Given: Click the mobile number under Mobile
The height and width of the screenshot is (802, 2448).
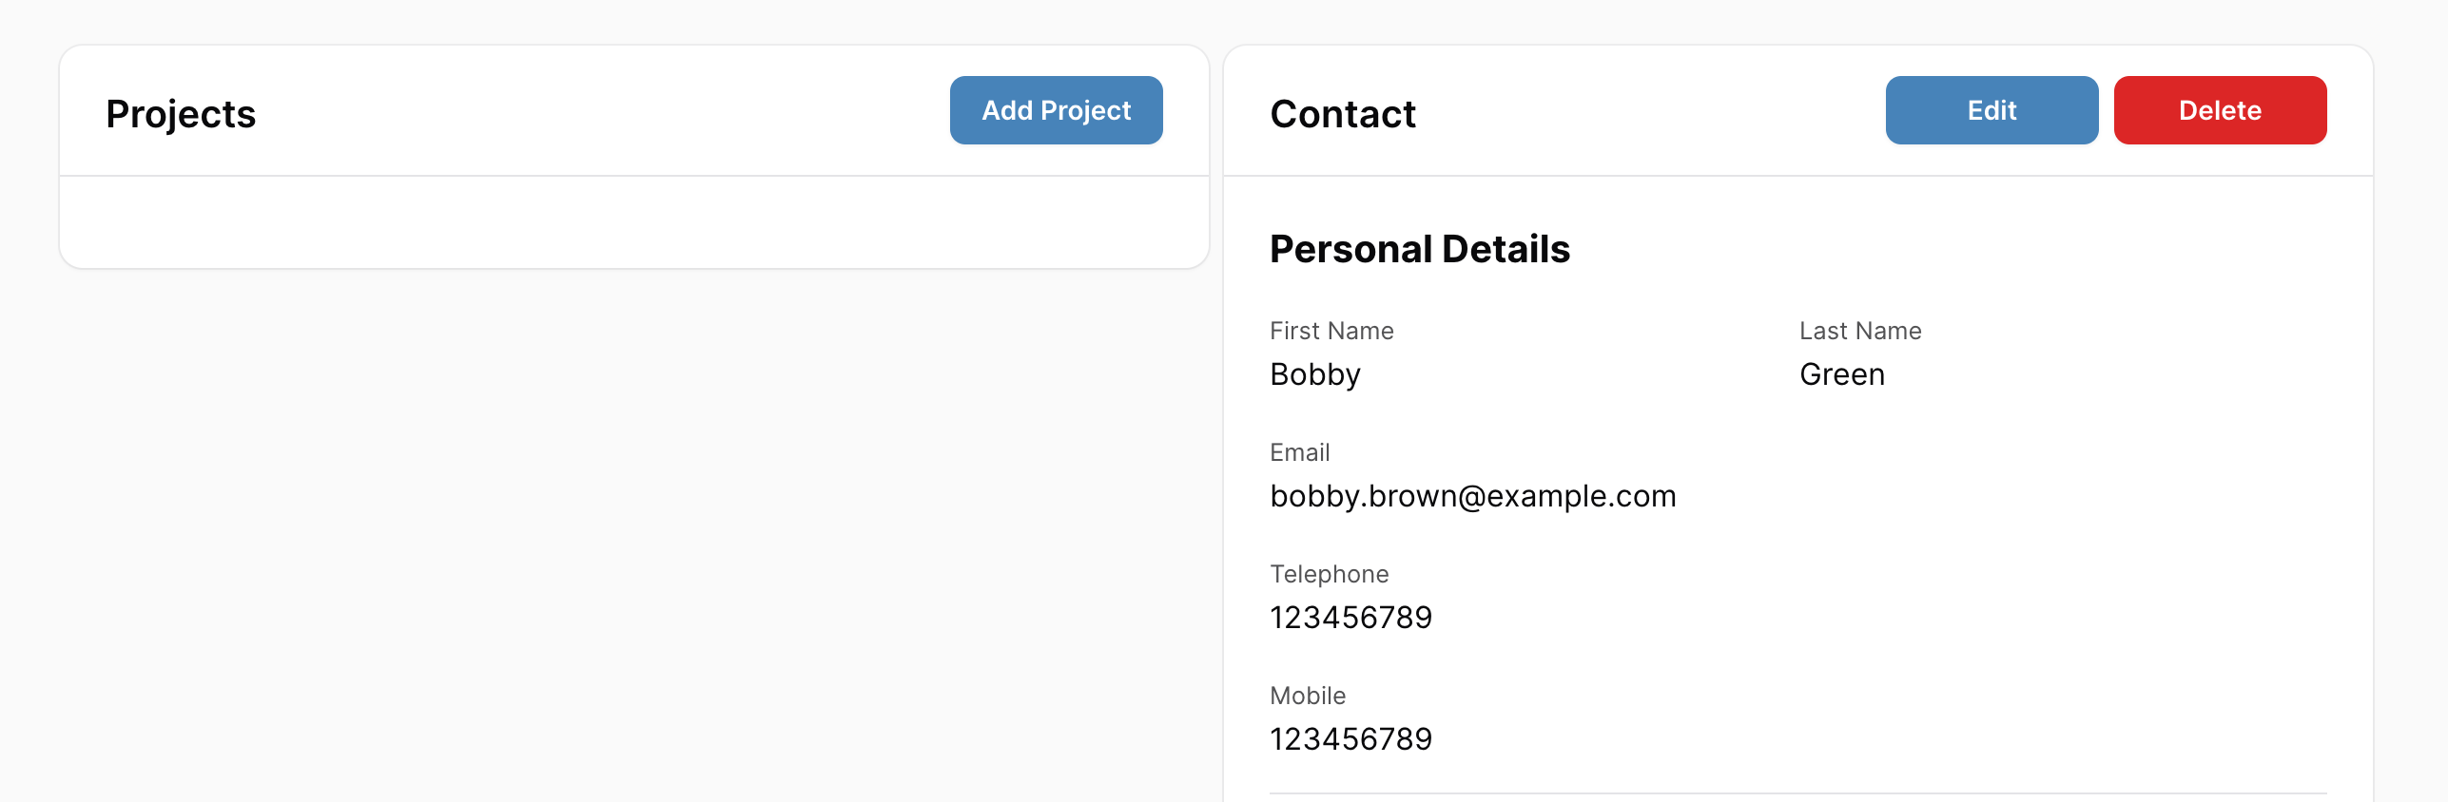Looking at the screenshot, I should [1350, 739].
